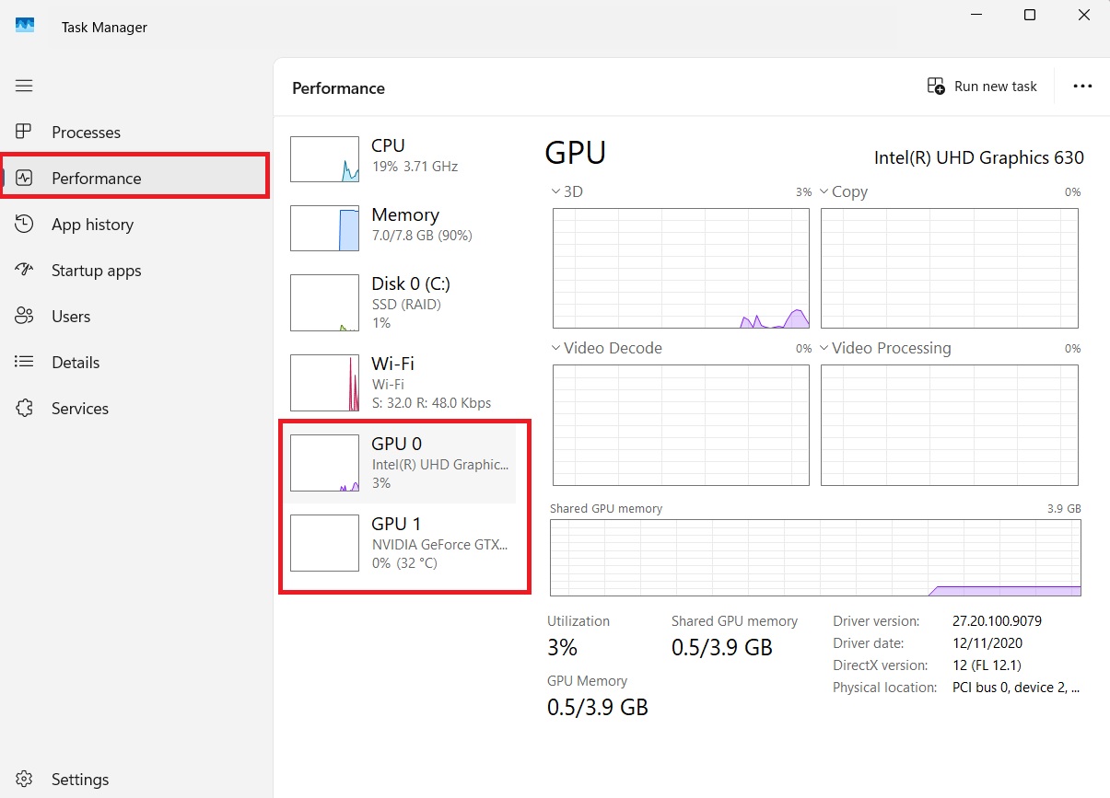Viewport: 1110px width, 798px height.
Task: Open the Settings gear icon
Action: [24, 780]
